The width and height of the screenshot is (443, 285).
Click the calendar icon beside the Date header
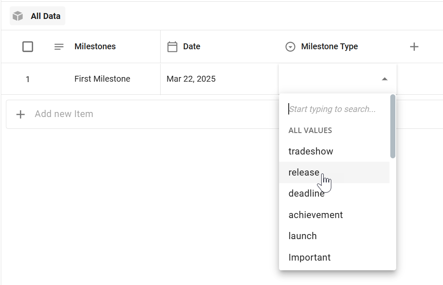tap(172, 46)
